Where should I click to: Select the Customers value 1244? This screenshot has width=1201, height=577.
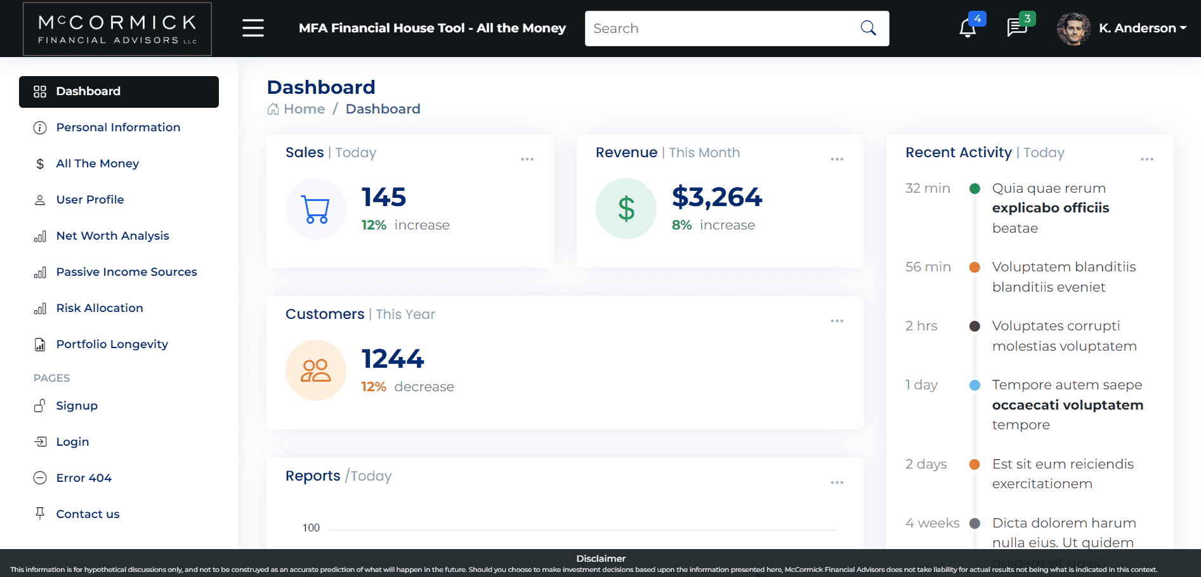click(x=393, y=359)
